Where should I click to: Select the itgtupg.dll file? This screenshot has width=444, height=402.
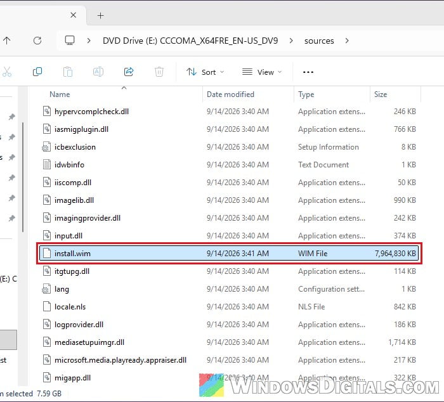(x=230, y=271)
